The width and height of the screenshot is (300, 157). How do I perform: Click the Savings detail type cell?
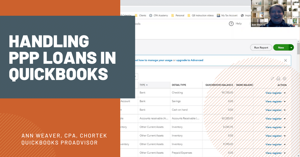(176, 101)
